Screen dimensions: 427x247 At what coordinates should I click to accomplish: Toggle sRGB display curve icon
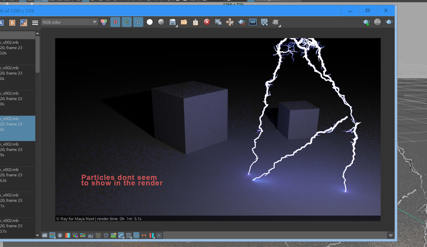pyautogui.click(x=121, y=235)
